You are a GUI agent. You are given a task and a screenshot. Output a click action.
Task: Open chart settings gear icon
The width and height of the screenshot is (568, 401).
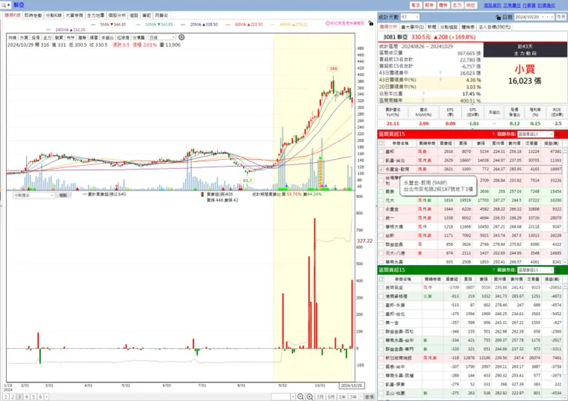(181, 38)
